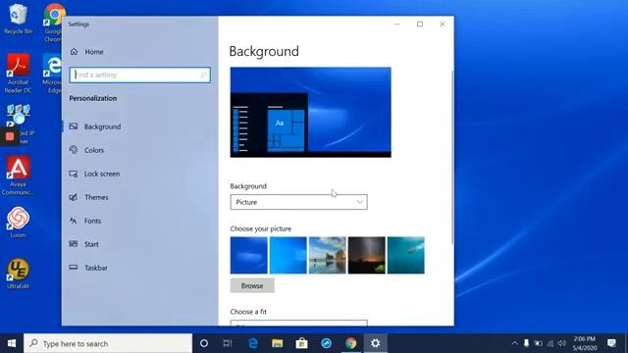
Task: Select the UltraEdit desktop shortcut
Action: coord(18,274)
